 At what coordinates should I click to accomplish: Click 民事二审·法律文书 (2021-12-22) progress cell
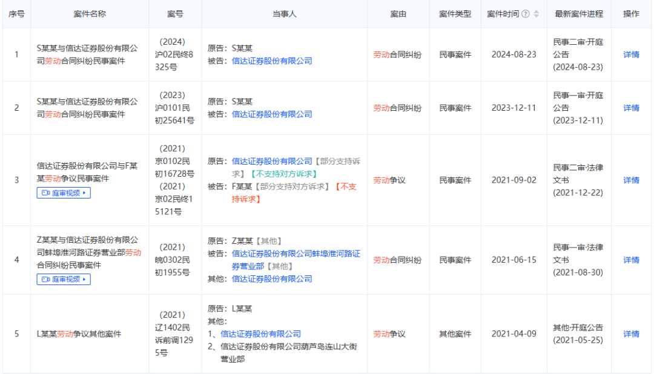click(x=578, y=180)
